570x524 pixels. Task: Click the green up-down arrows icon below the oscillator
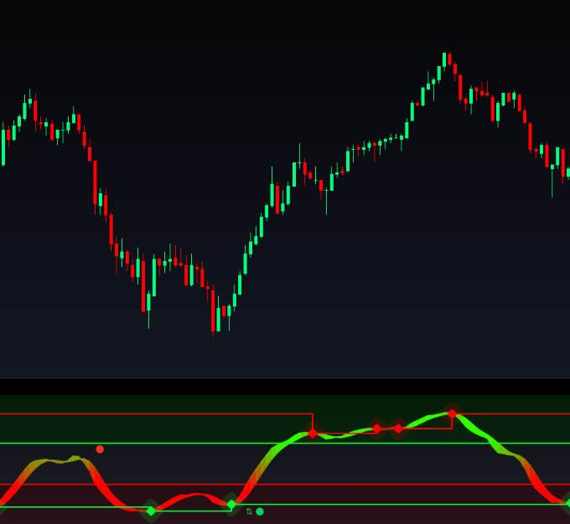pos(249,511)
